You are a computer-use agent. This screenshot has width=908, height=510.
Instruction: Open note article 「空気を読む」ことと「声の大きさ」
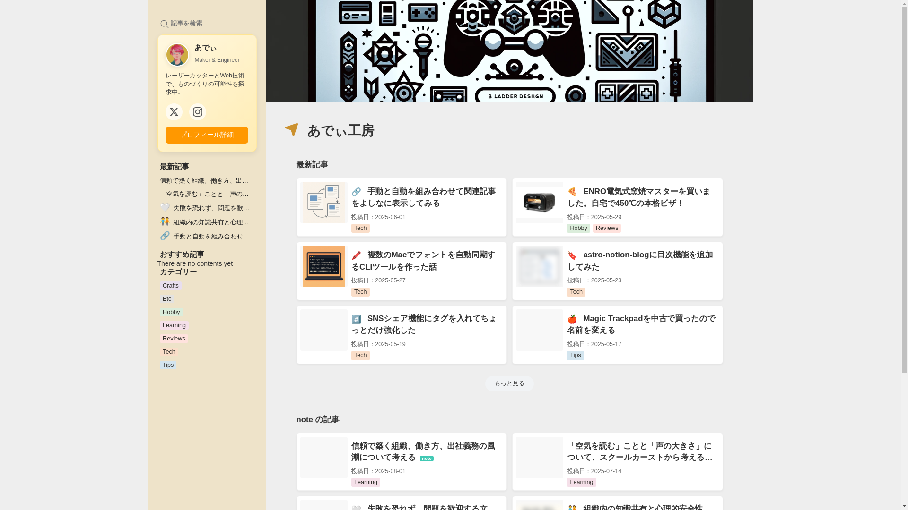(x=640, y=452)
